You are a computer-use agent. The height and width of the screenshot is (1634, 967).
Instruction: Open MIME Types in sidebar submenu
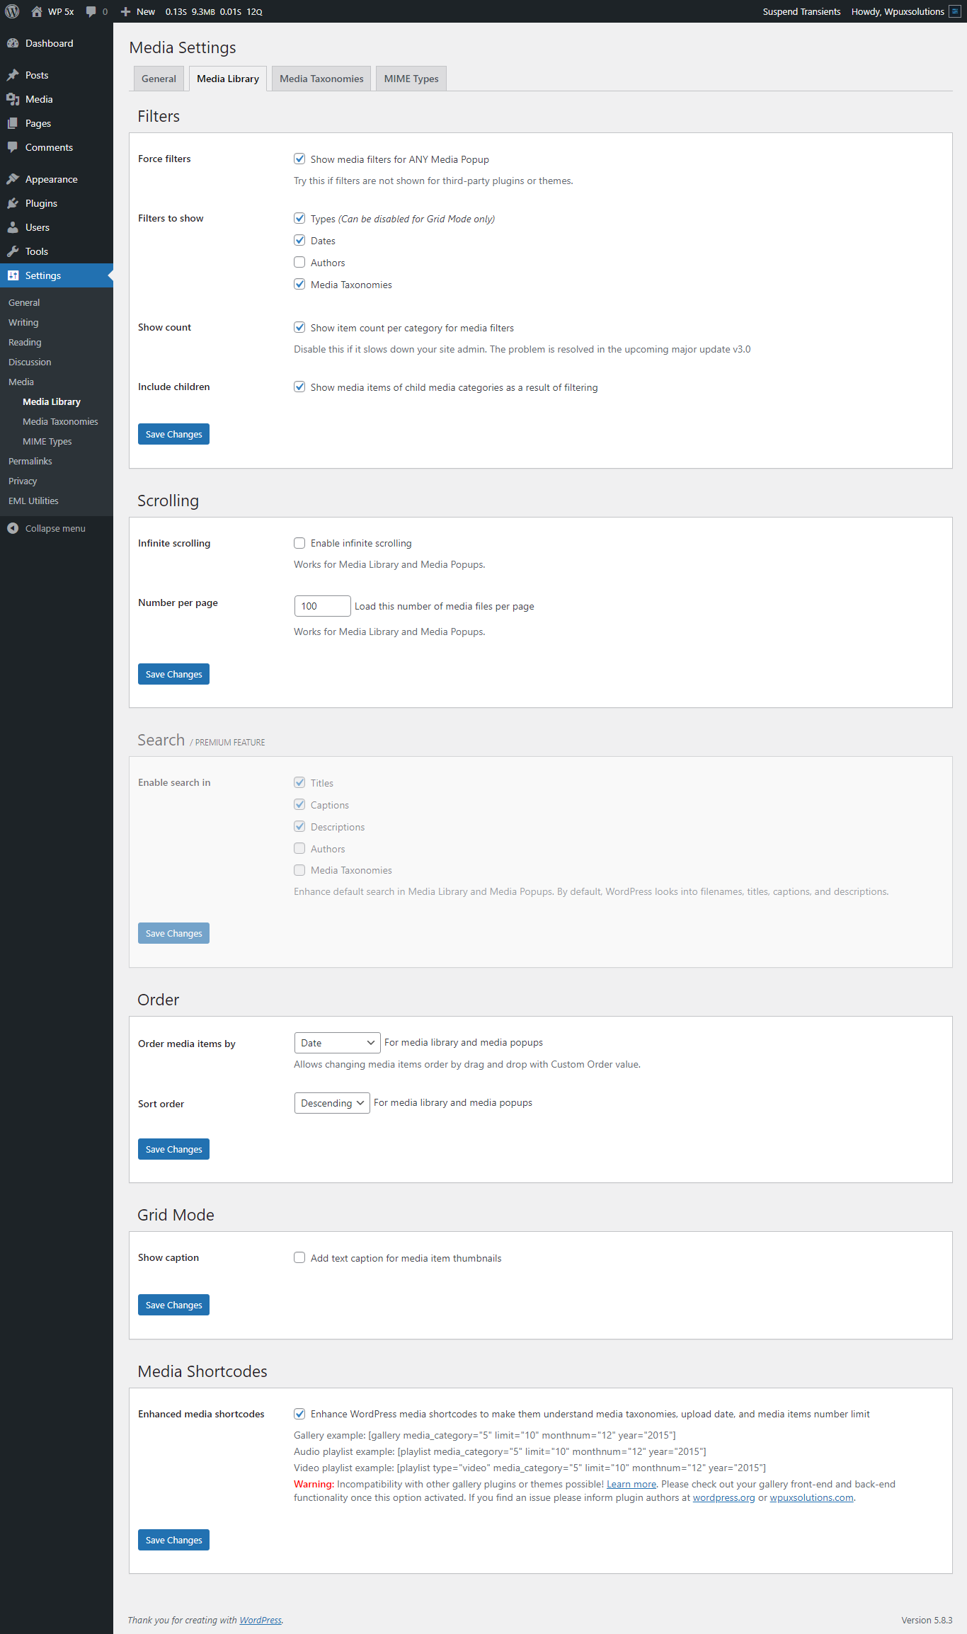pyautogui.click(x=47, y=441)
